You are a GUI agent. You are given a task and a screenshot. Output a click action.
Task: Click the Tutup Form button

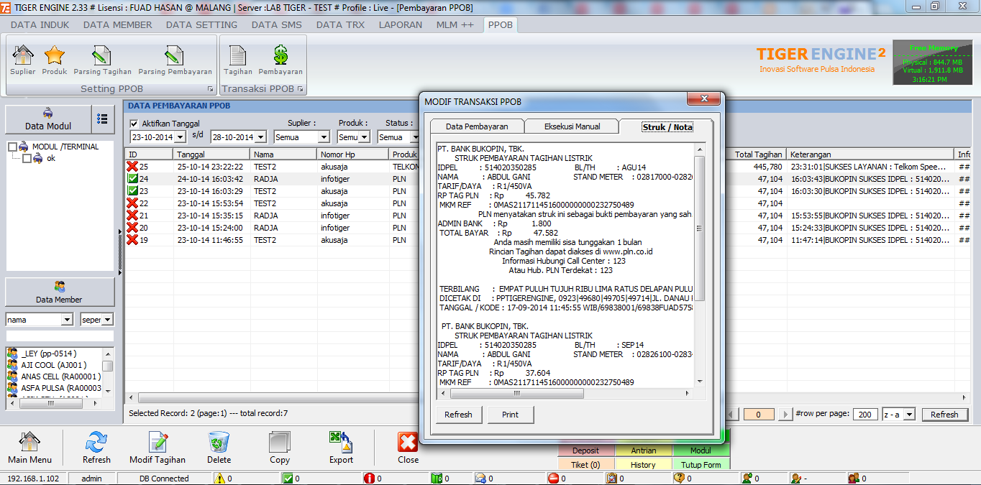[701, 464]
